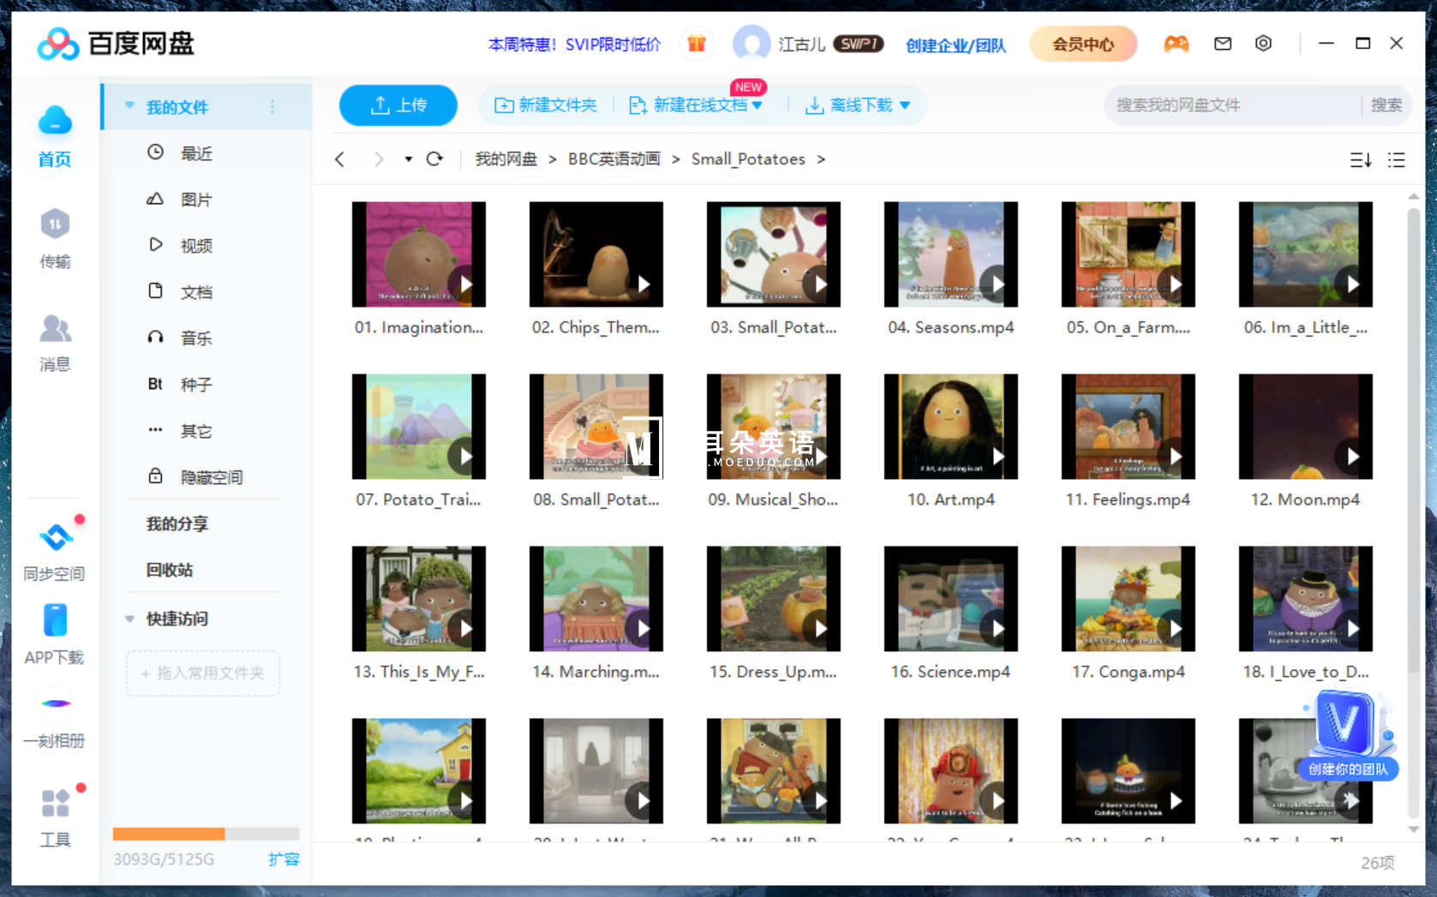The height and width of the screenshot is (897, 1437).
Task: Toggle the sort order button
Action: 1360,160
